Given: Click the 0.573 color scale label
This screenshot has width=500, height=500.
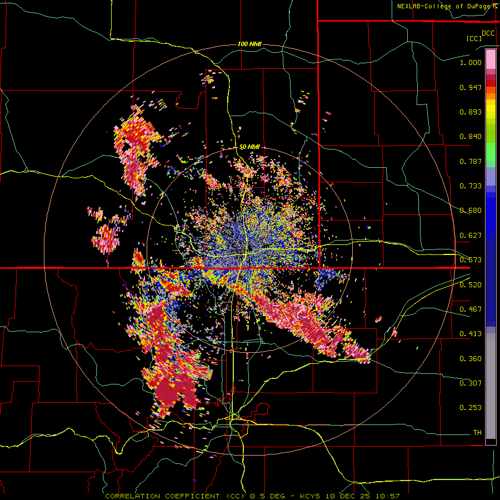Looking at the screenshot, I should (471, 260).
